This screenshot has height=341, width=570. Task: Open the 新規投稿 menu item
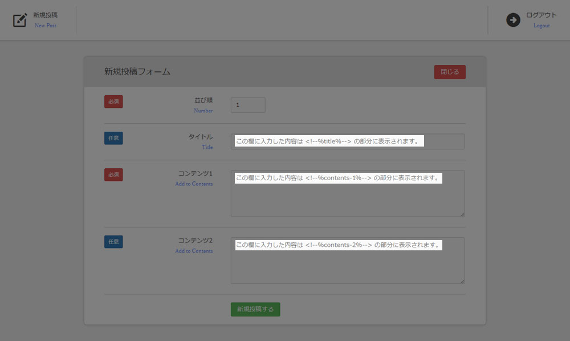click(46, 15)
